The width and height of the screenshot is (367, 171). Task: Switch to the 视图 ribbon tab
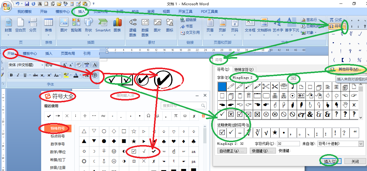166,12
